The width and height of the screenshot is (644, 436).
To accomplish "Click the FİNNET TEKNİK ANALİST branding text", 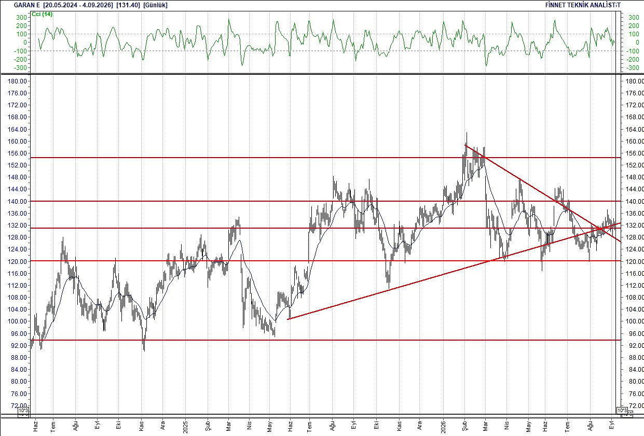I will pyautogui.click(x=583, y=5).
